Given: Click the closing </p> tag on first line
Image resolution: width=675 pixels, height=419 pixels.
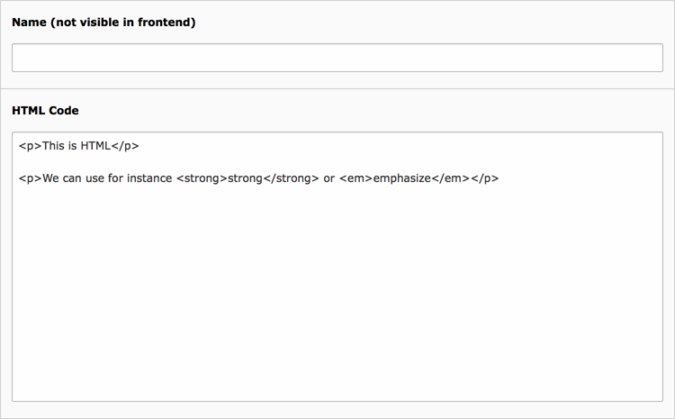Looking at the screenshot, I should (x=125, y=146).
